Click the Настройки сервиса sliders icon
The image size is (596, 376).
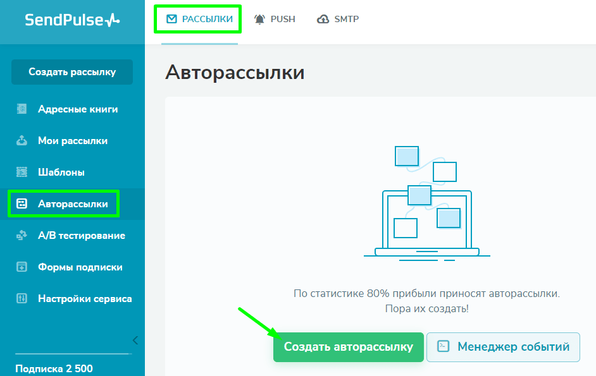(x=22, y=298)
